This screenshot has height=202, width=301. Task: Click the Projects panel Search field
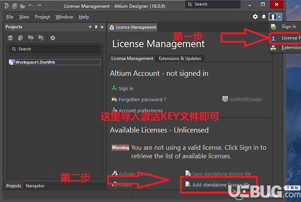[x=55, y=49]
